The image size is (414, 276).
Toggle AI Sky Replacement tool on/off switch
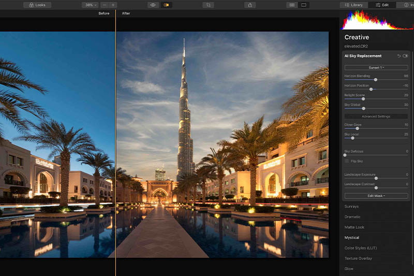[406, 56]
